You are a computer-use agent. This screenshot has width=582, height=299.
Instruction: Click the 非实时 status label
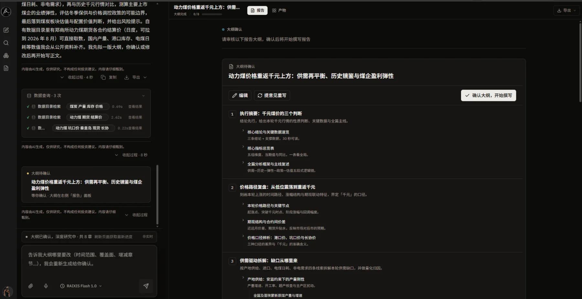[x=147, y=237]
